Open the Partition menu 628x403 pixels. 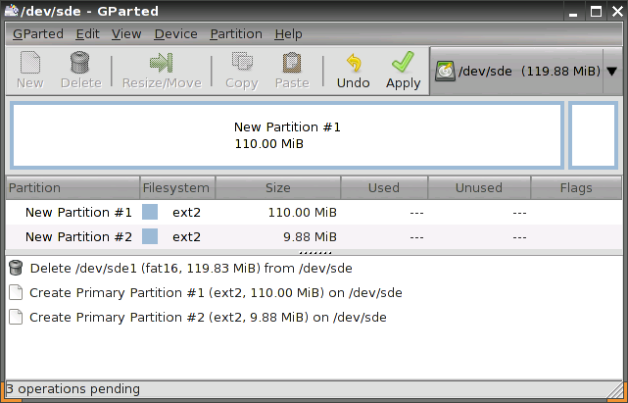point(236,33)
